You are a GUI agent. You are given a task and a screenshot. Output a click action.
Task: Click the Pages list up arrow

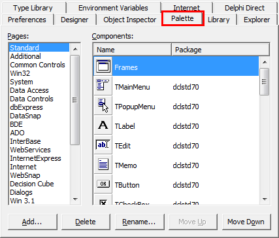(75, 49)
